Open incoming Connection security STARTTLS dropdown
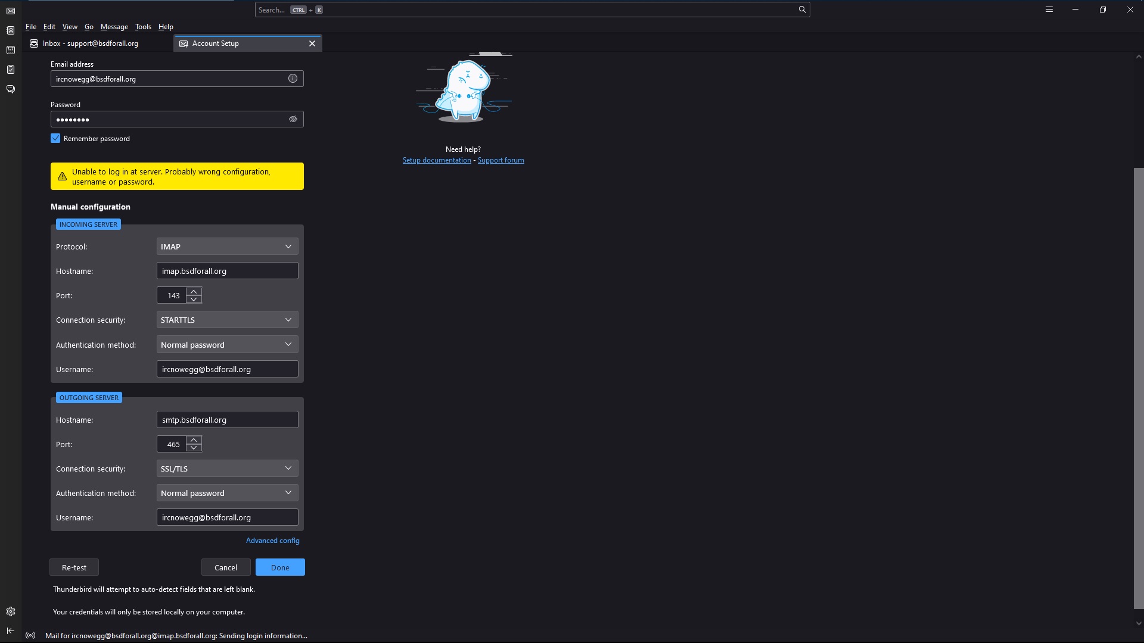 click(227, 320)
